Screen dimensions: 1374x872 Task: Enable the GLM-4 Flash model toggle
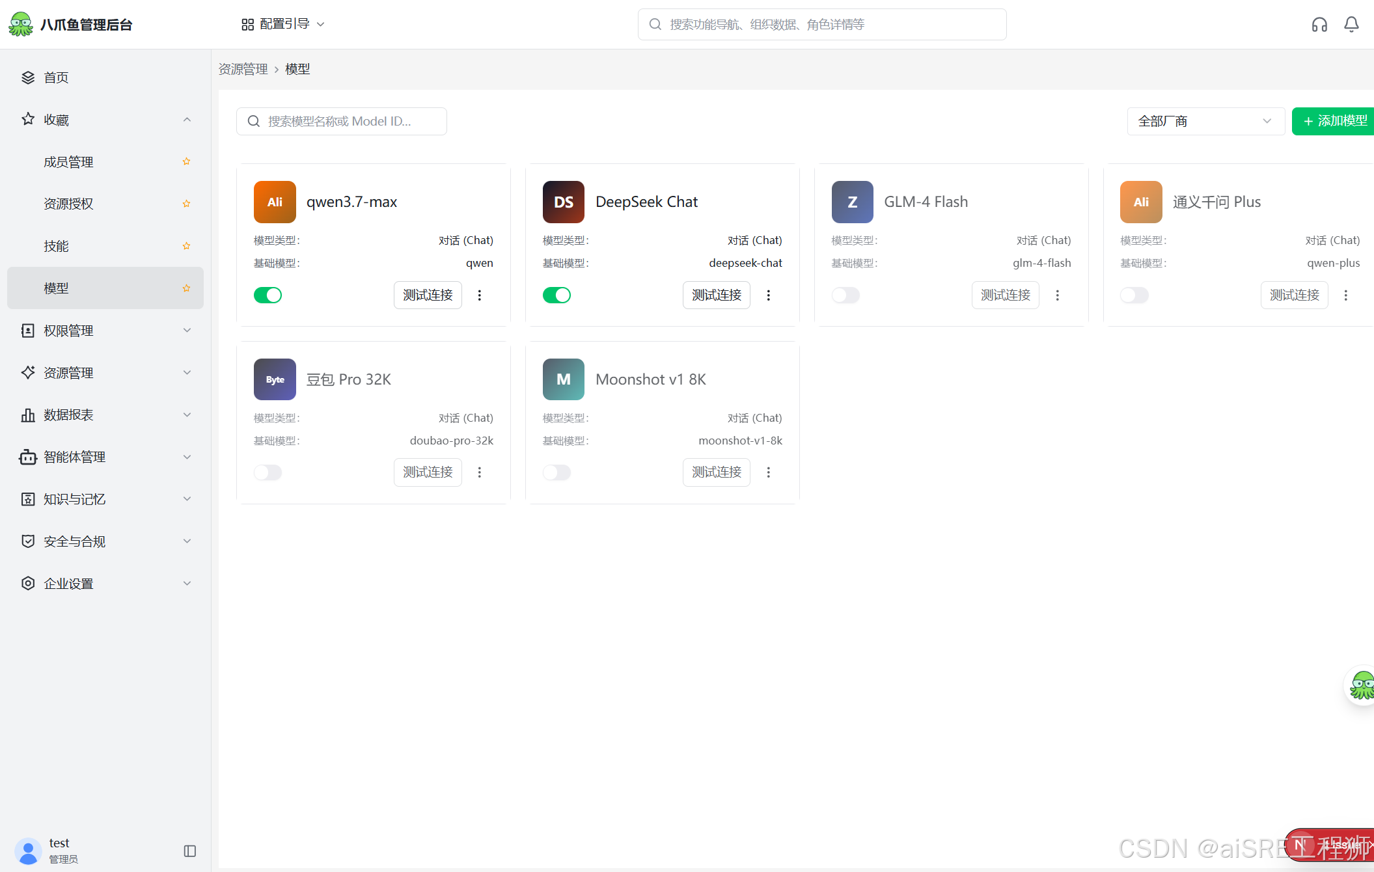click(x=845, y=295)
